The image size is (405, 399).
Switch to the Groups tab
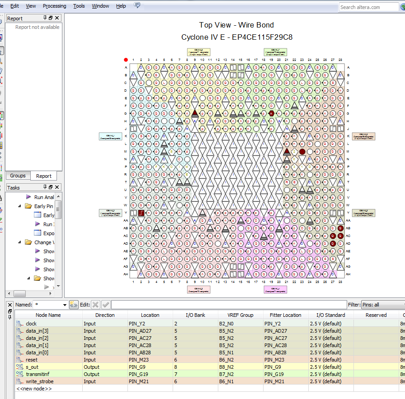click(18, 176)
